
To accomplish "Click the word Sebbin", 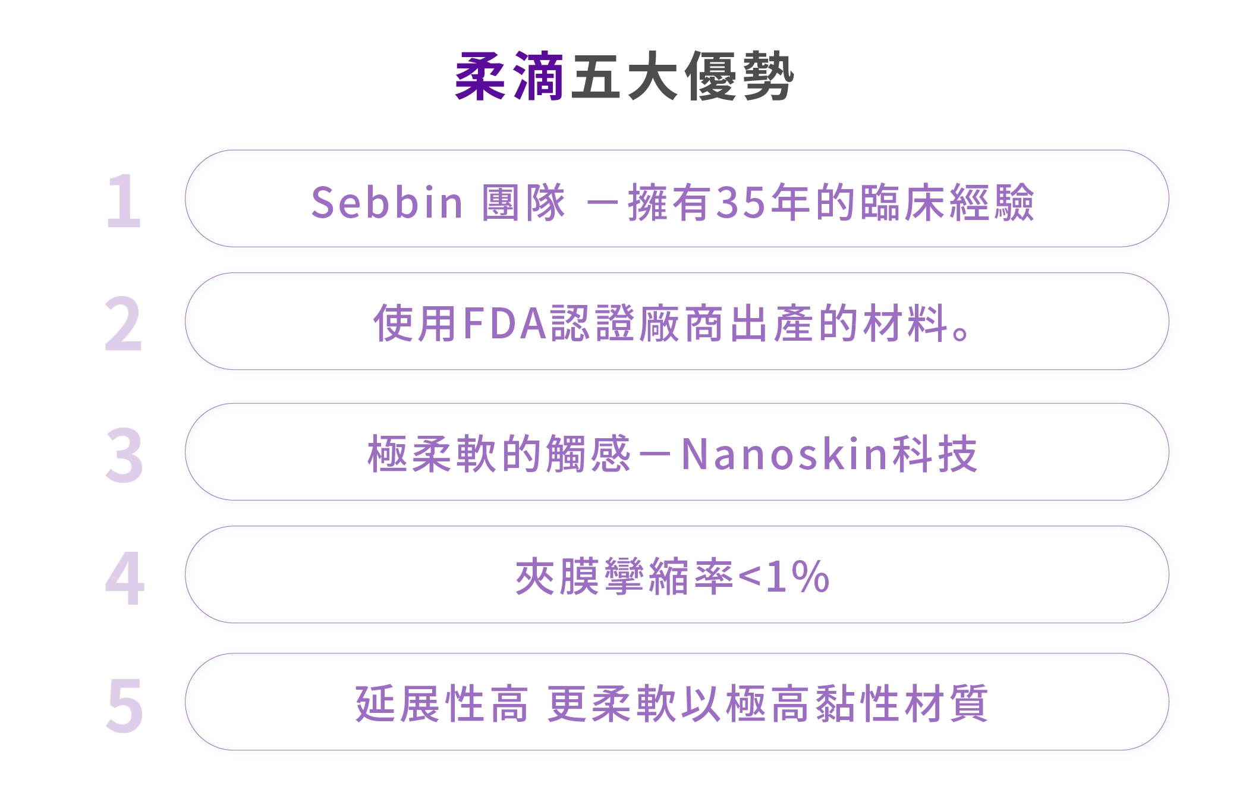I will [387, 202].
